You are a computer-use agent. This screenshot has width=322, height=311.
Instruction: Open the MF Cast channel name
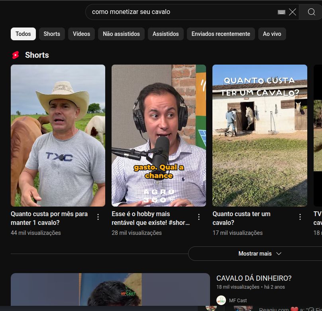[x=238, y=301]
